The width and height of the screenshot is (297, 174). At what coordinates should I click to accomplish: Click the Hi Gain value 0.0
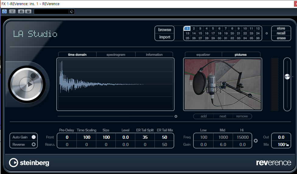coord(243,144)
